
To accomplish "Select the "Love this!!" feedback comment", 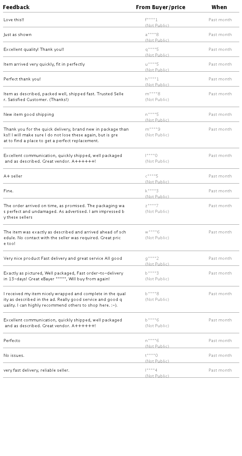I will tap(14, 20).
